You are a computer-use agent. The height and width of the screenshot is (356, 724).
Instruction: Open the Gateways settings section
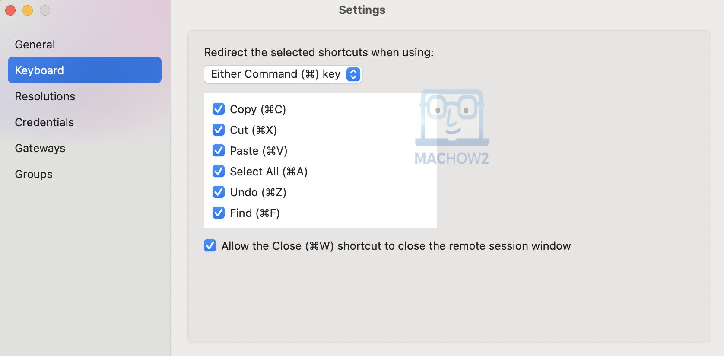40,148
